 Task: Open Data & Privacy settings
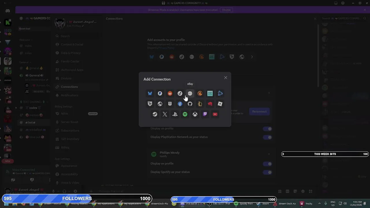pos(76,53)
